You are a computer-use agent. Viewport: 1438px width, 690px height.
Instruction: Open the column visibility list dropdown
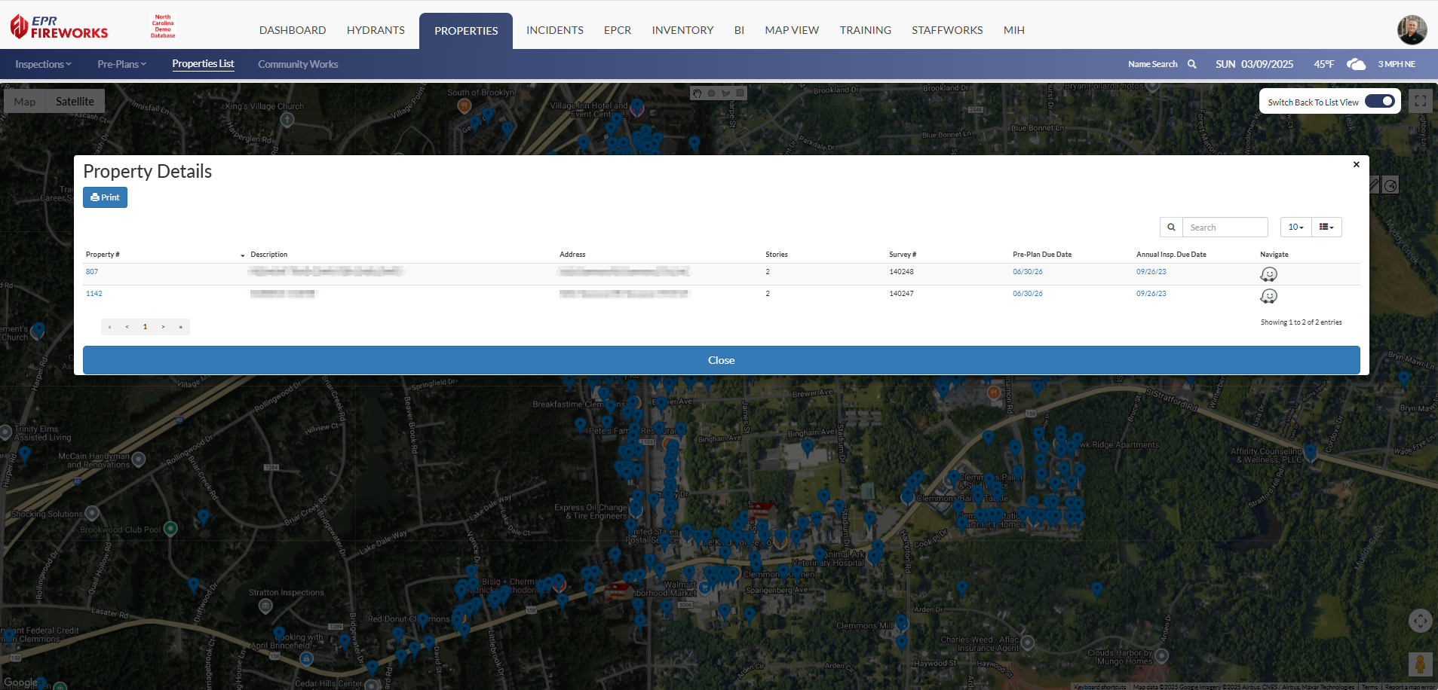(x=1326, y=227)
